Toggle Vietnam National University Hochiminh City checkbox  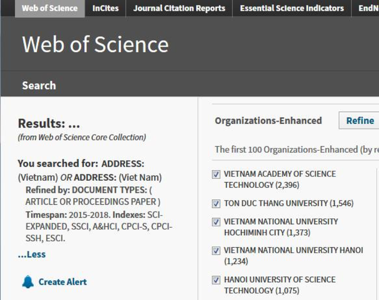click(216, 222)
